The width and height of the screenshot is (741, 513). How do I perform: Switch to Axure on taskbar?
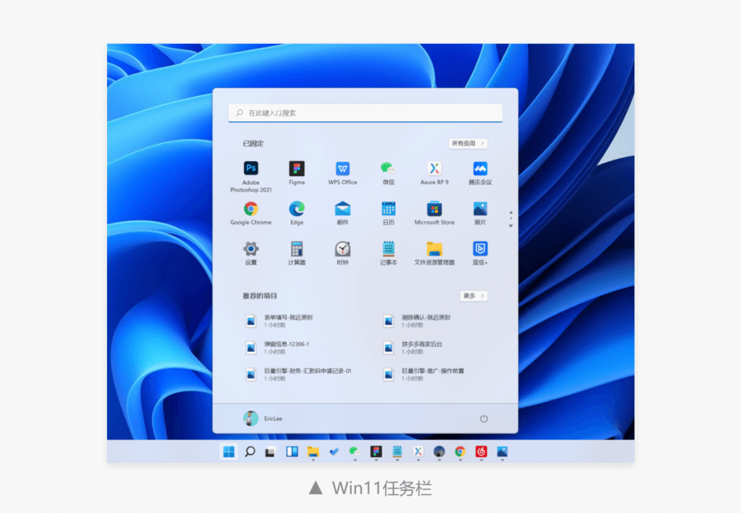click(x=419, y=451)
